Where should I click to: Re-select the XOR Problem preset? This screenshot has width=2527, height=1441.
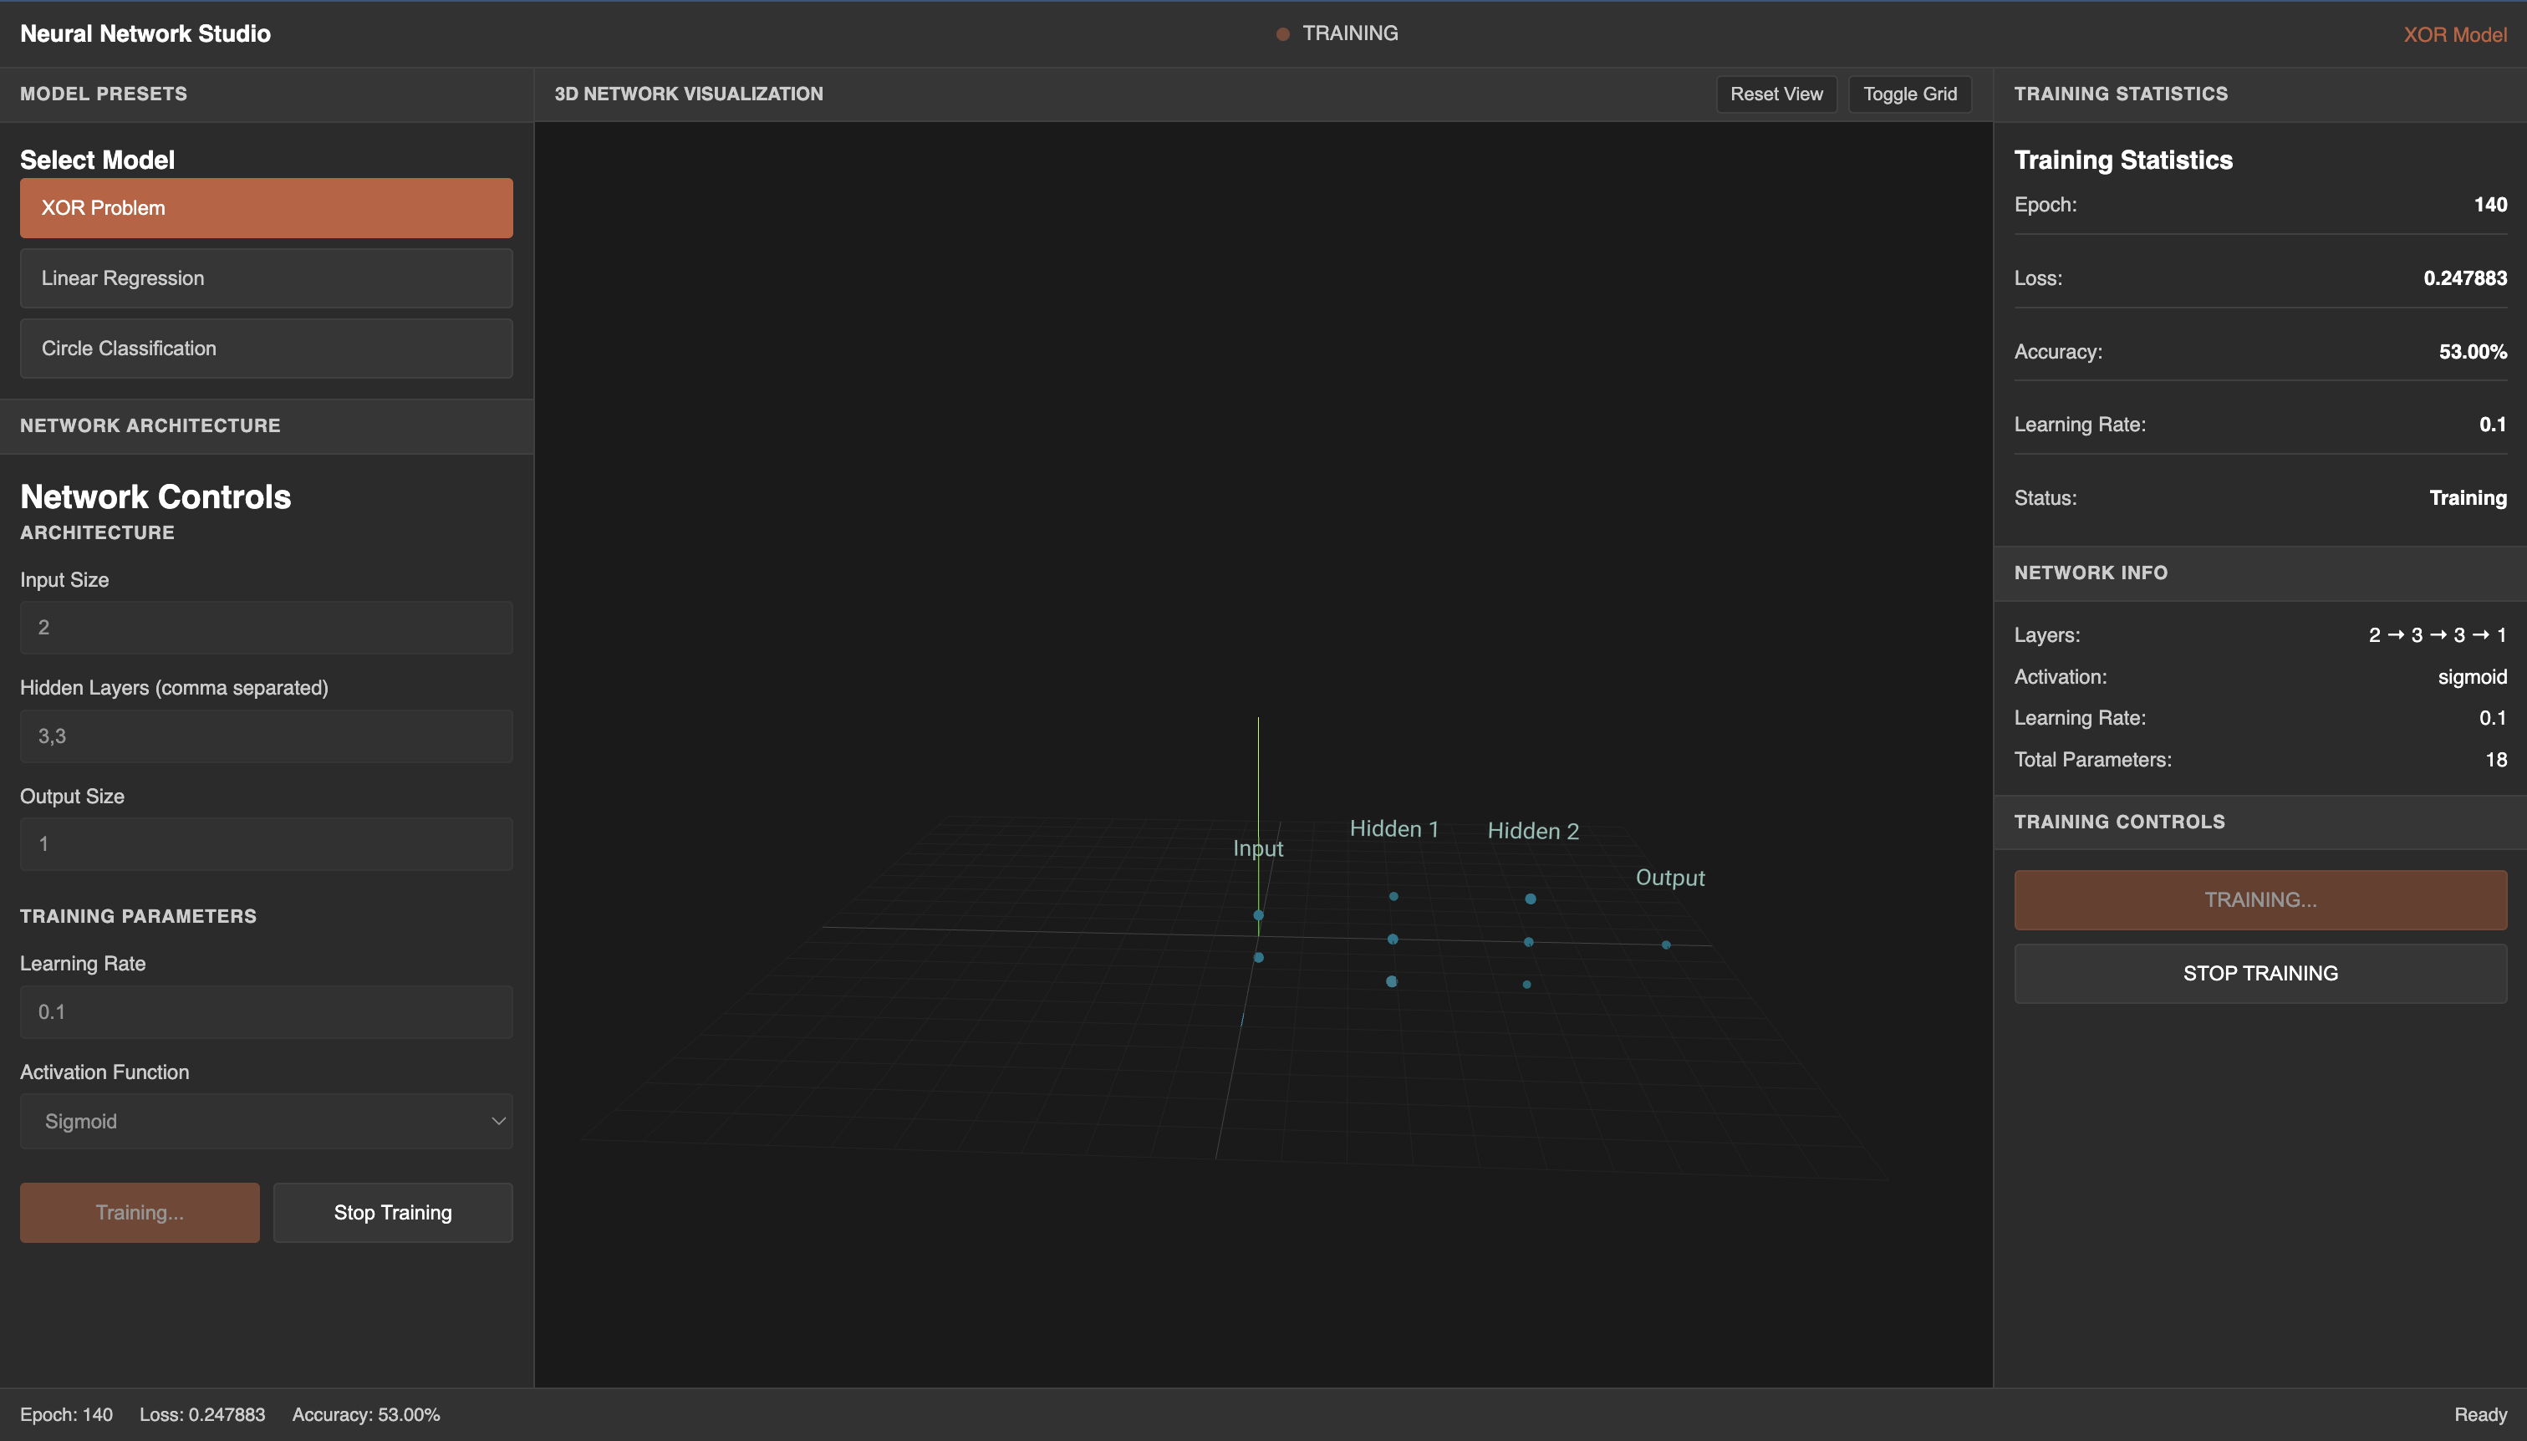264,206
